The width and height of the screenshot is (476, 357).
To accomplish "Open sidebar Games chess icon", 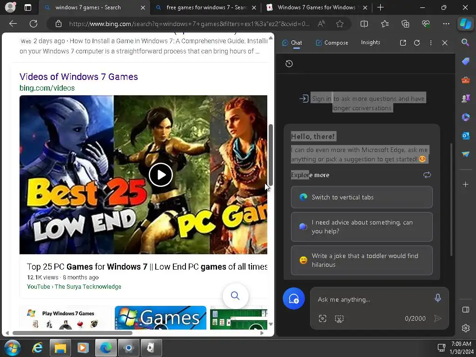I will (x=465, y=99).
